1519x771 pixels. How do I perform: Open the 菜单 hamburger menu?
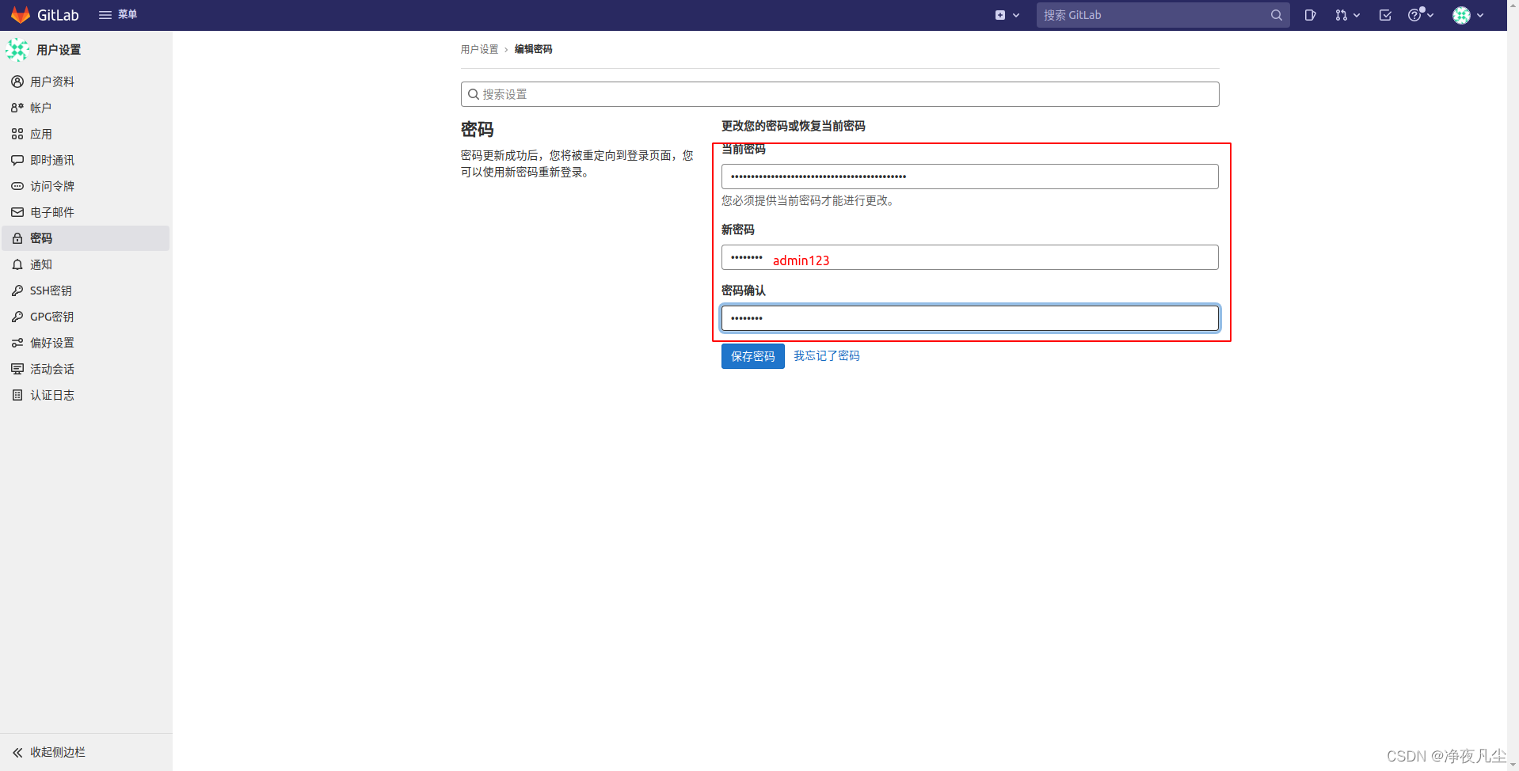click(x=118, y=15)
